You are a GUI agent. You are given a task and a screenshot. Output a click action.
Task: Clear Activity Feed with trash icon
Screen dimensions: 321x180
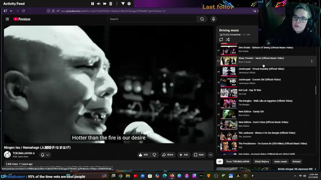[x=111, y=4]
